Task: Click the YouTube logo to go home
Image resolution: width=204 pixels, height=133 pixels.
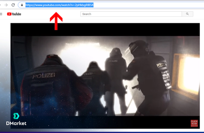Action: 14,14
